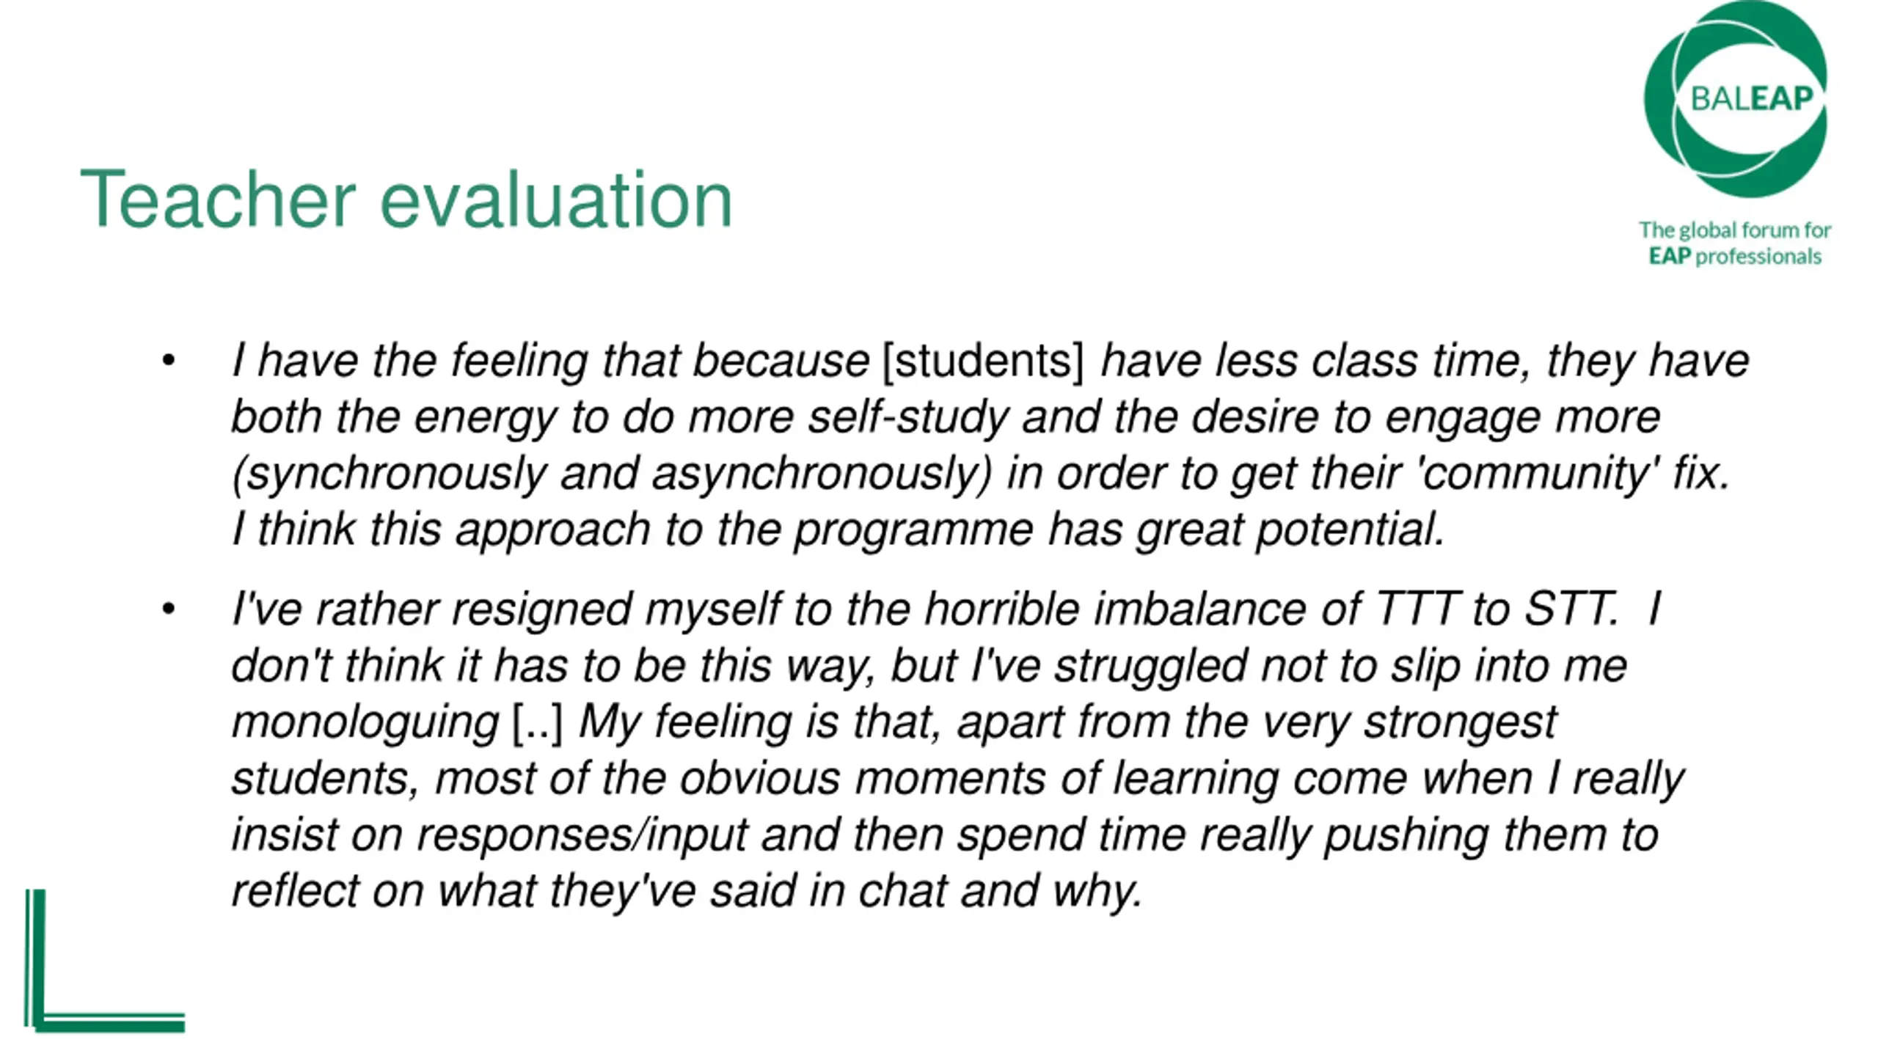The image size is (1878, 1056).
Task: Click the ellipsis marker '[..]'
Action: [x=538, y=722]
